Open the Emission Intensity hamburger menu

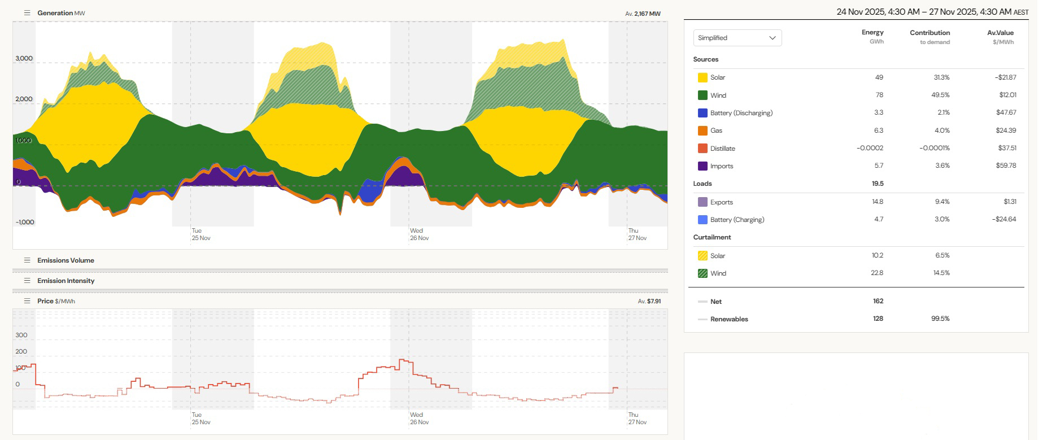click(x=27, y=281)
